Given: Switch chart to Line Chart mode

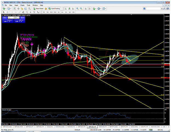Looking at the screenshot, I should coord(73,8).
